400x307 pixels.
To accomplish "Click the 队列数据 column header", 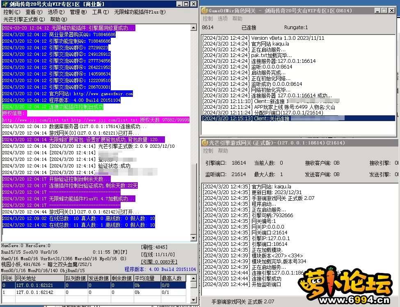I will (x=76, y=278).
